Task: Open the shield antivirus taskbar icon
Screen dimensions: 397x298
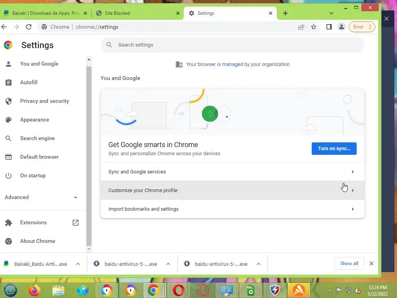Action: pos(274,290)
